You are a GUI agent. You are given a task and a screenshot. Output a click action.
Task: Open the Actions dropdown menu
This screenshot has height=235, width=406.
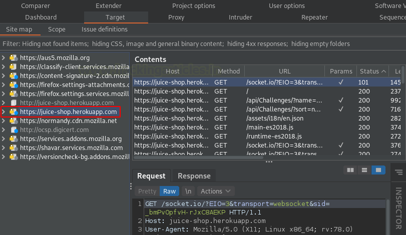coord(215,191)
